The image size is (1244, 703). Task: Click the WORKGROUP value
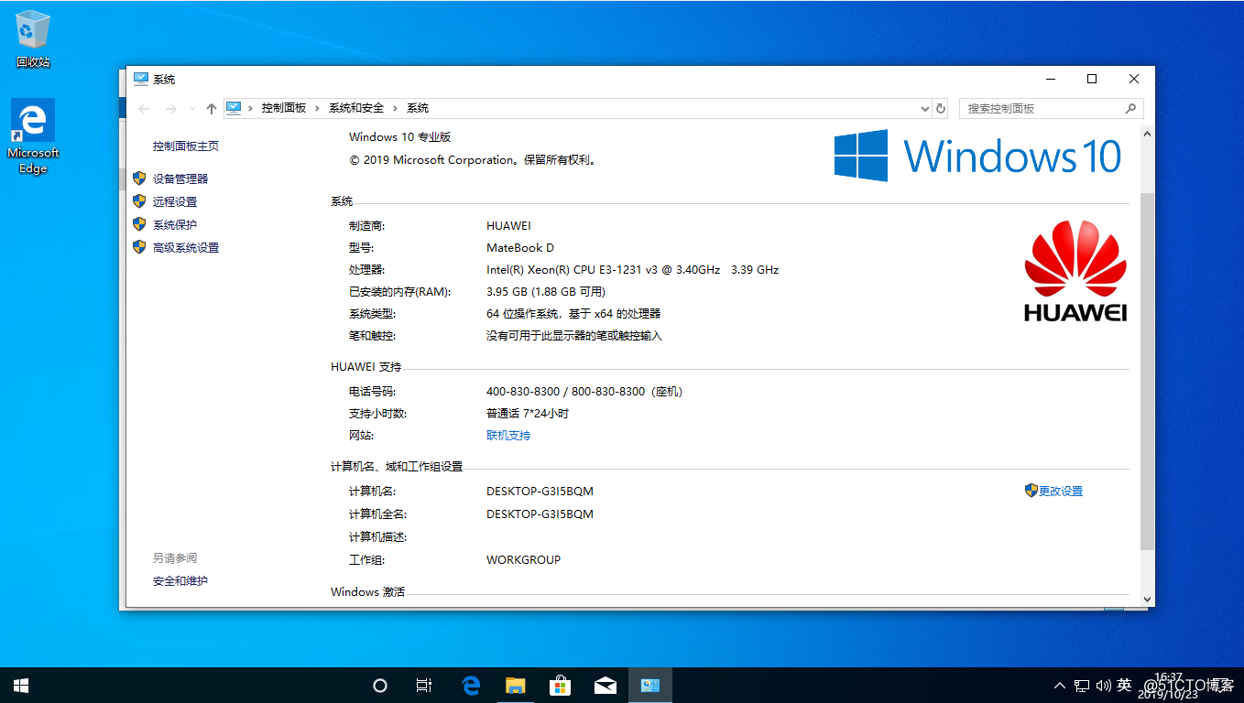(523, 560)
